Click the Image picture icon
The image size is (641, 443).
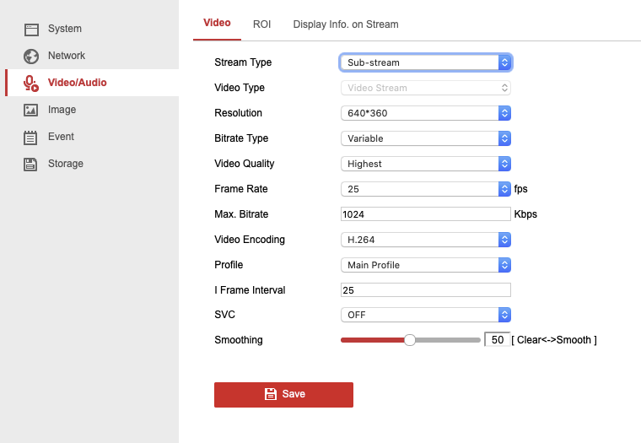pos(31,110)
